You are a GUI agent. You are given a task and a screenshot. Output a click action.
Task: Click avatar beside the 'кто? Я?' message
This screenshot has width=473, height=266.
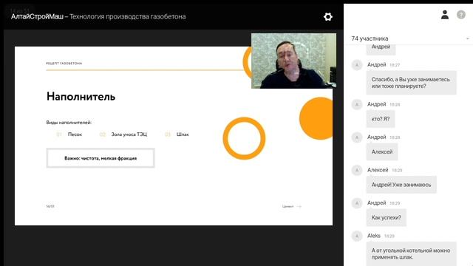click(x=357, y=104)
